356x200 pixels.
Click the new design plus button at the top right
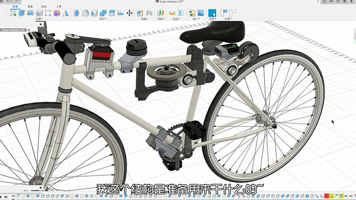point(324,2)
